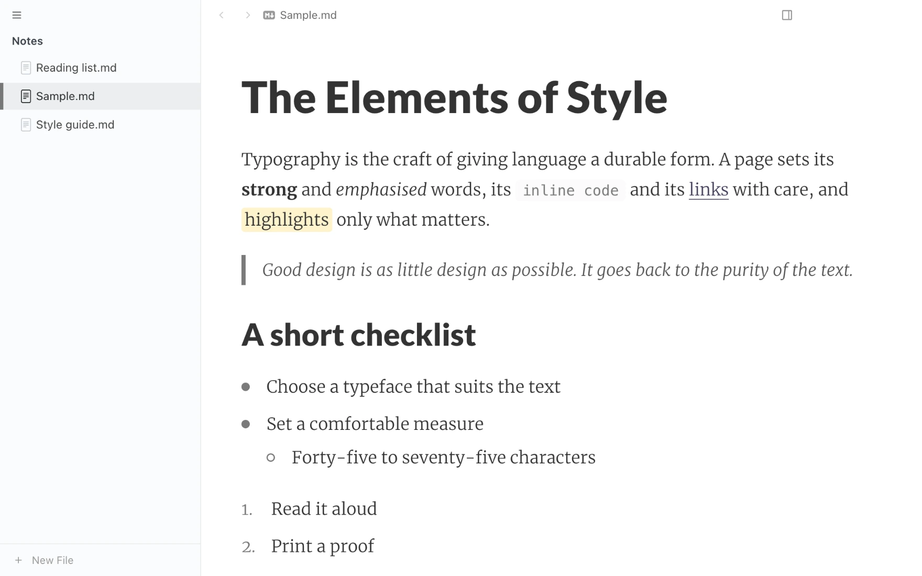Click the Style guide.md file icon

click(x=26, y=125)
